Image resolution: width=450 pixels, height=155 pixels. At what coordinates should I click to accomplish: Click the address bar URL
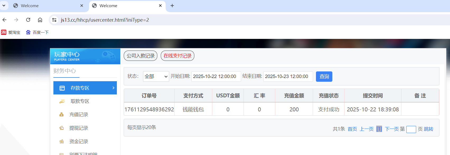[x=105, y=20]
